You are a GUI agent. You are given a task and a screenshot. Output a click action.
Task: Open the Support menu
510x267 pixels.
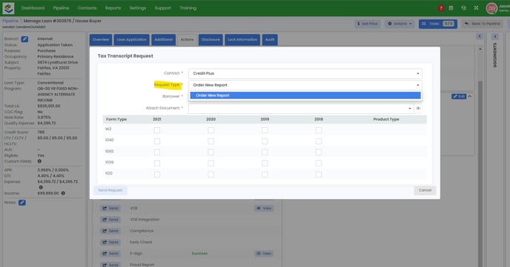(163, 8)
